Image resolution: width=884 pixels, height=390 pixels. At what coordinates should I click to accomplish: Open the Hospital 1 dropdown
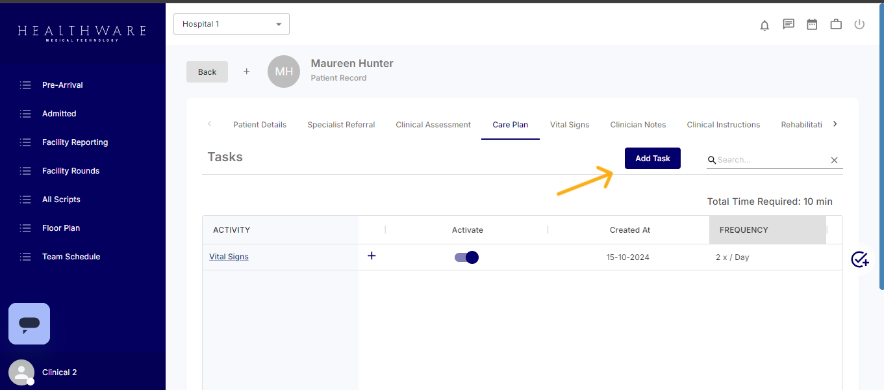point(231,24)
